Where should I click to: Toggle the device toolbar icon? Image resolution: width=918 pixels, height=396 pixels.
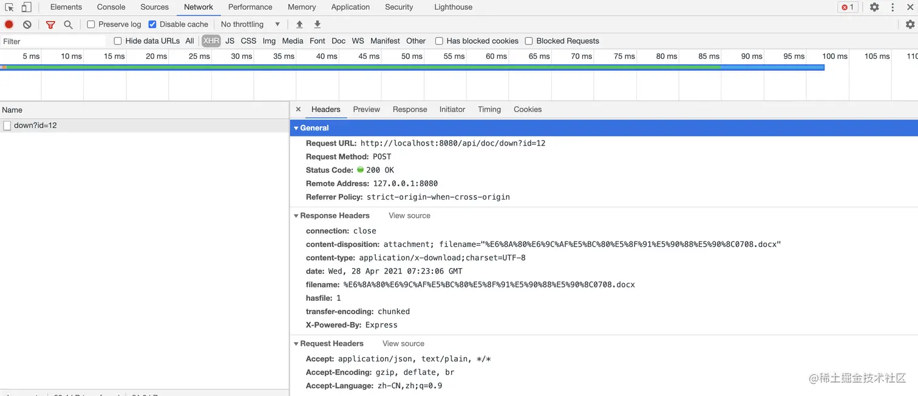point(26,7)
